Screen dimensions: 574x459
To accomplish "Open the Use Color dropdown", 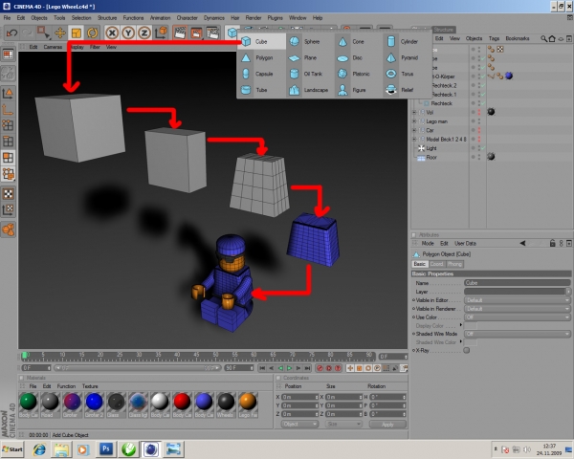I will pyautogui.click(x=518, y=317).
